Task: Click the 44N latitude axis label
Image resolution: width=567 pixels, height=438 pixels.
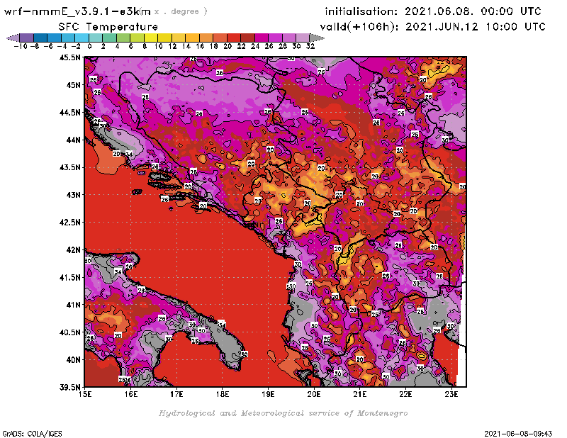Action: 73,140
